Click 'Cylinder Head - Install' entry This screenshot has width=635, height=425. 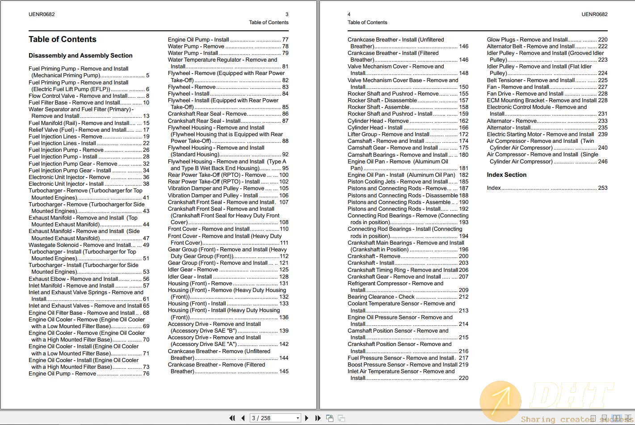[x=408, y=127]
